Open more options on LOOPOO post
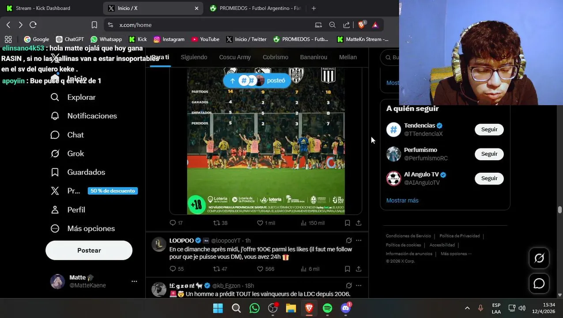 359,241
